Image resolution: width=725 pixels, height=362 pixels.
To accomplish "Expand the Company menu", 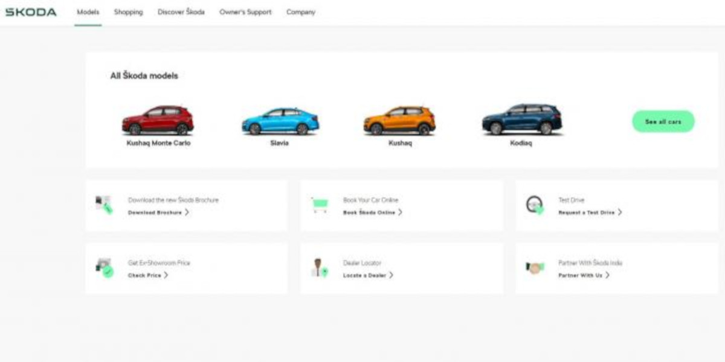I will [x=301, y=12].
